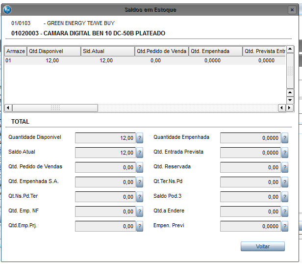This screenshot has width=302, height=264.
Task: Click Empen. Previ value field
Action: (x=251, y=226)
